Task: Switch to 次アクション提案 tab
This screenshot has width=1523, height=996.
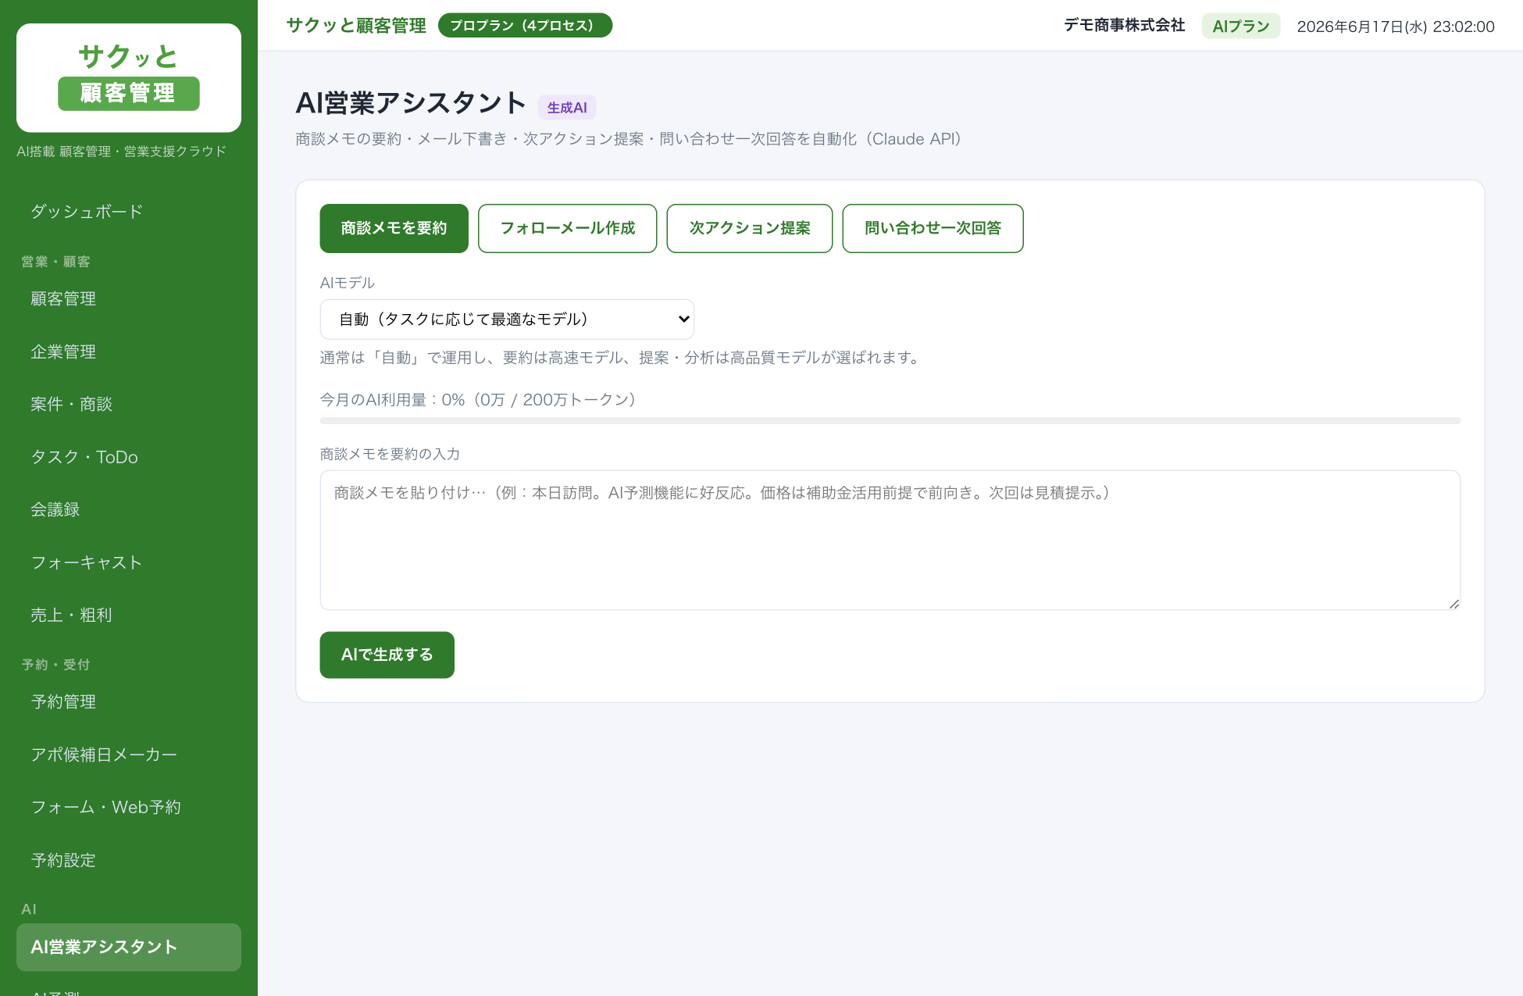Action: 750,228
